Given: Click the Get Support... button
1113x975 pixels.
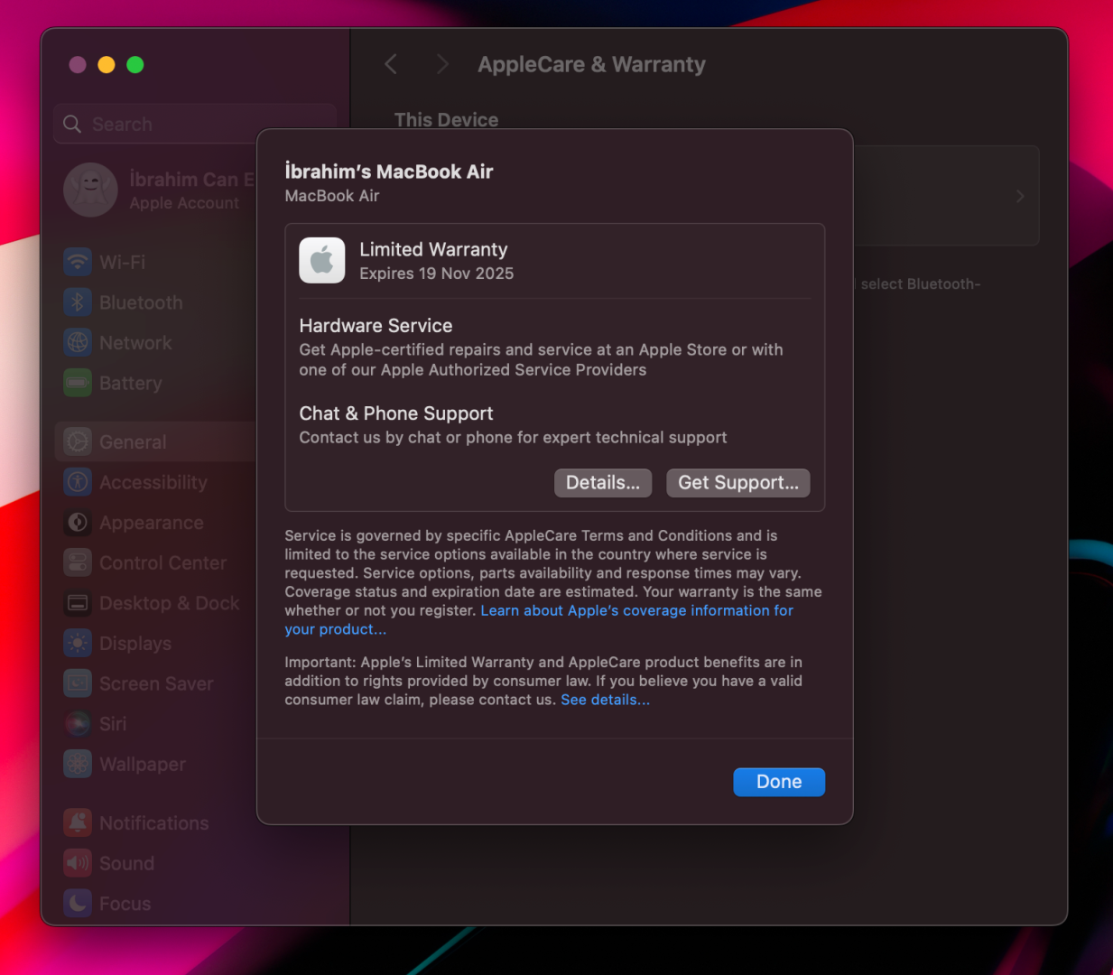Looking at the screenshot, I should [738, 482].
